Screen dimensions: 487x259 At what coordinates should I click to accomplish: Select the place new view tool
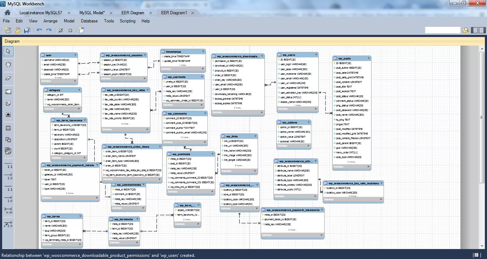click(8, 139)
